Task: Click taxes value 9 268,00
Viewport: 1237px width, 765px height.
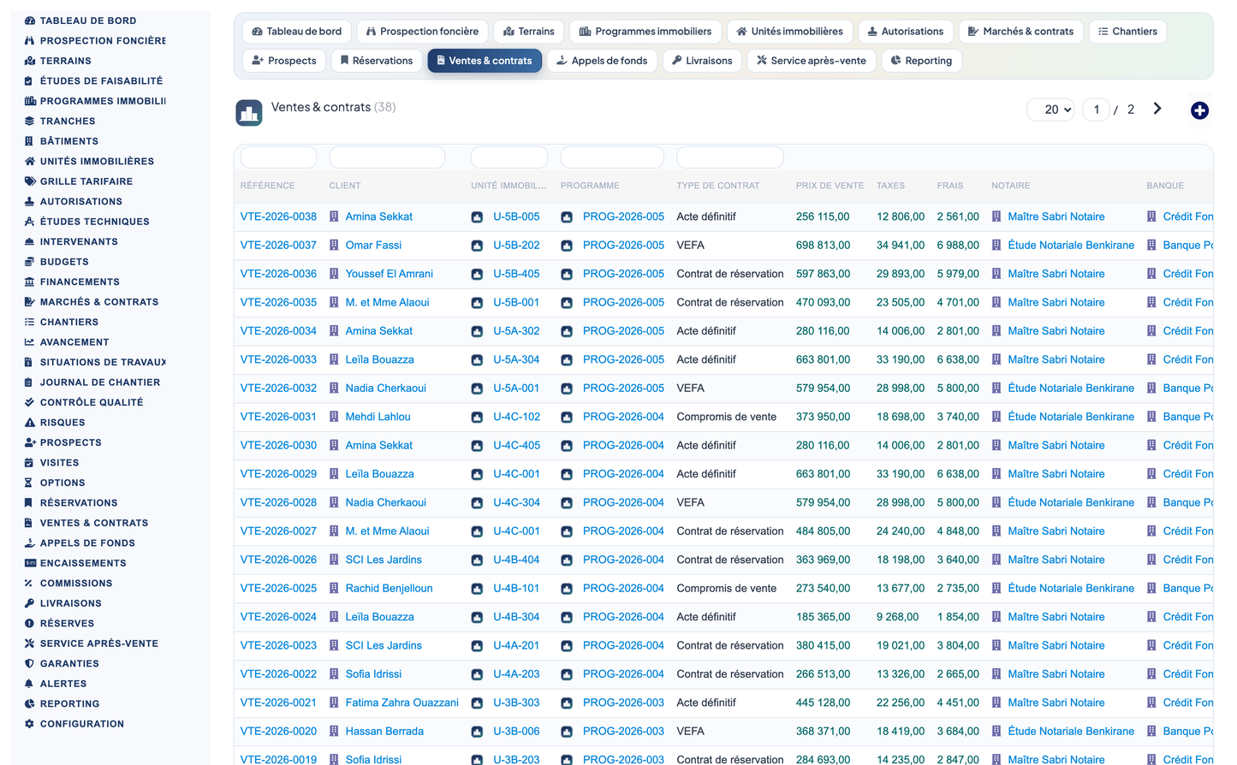Action: [x=897, y=617]
